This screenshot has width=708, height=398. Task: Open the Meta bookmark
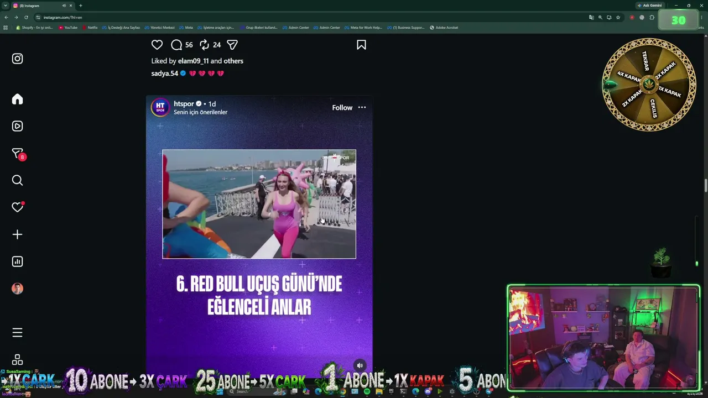tap(186, 28)
